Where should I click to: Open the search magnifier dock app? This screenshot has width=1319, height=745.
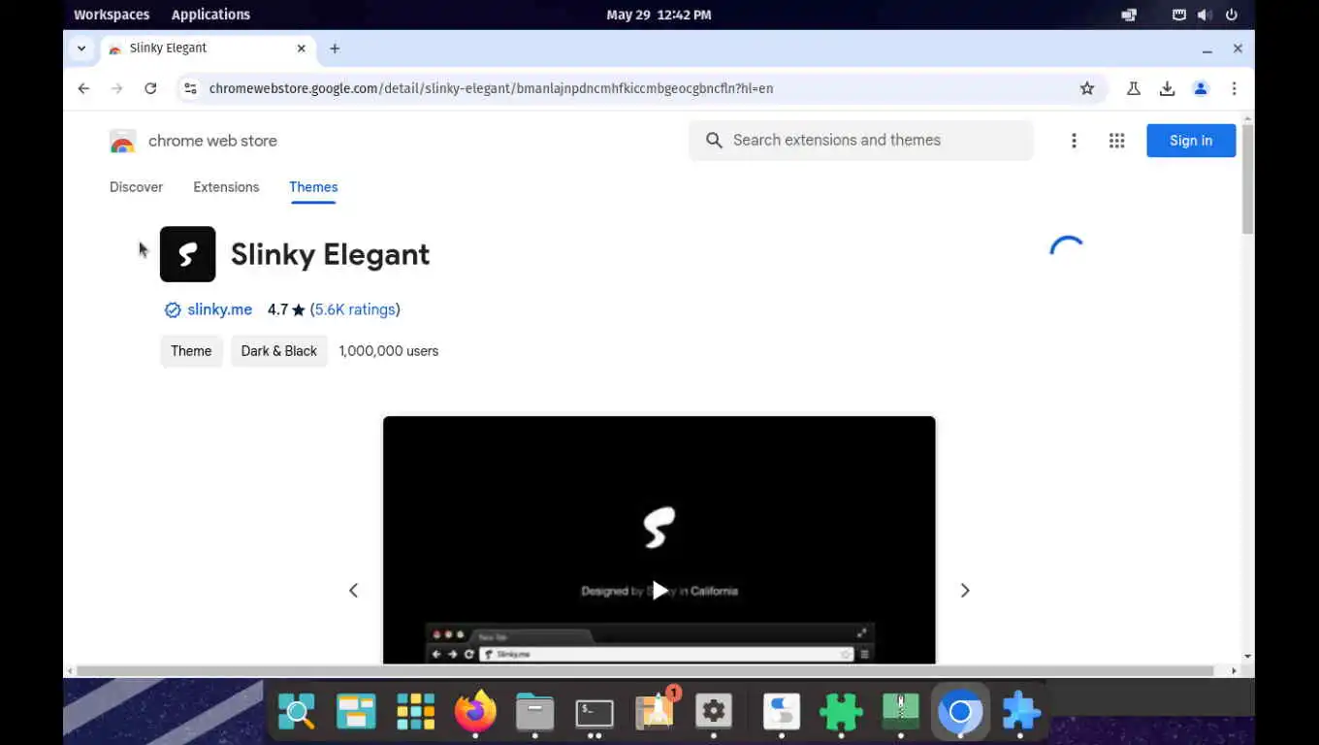[x=297, y=713]
